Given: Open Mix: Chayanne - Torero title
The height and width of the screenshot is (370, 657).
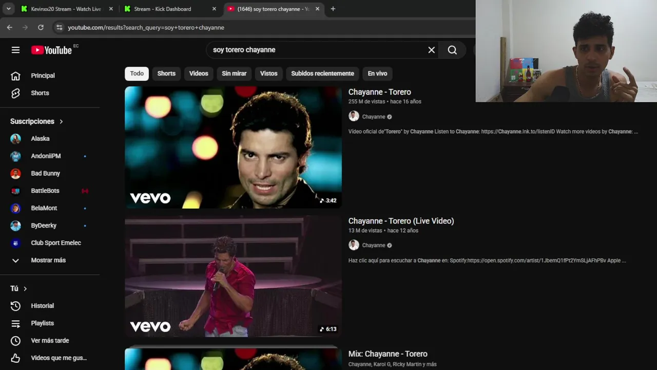Looking at the screenshot, I should [x=388, y=354].
